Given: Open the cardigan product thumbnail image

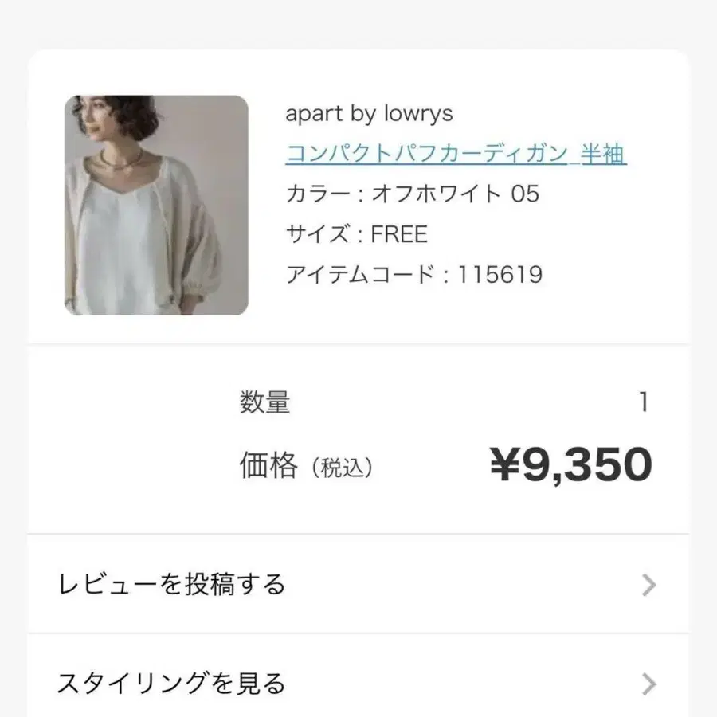Looking at the screenshot, I should point(156,205).
